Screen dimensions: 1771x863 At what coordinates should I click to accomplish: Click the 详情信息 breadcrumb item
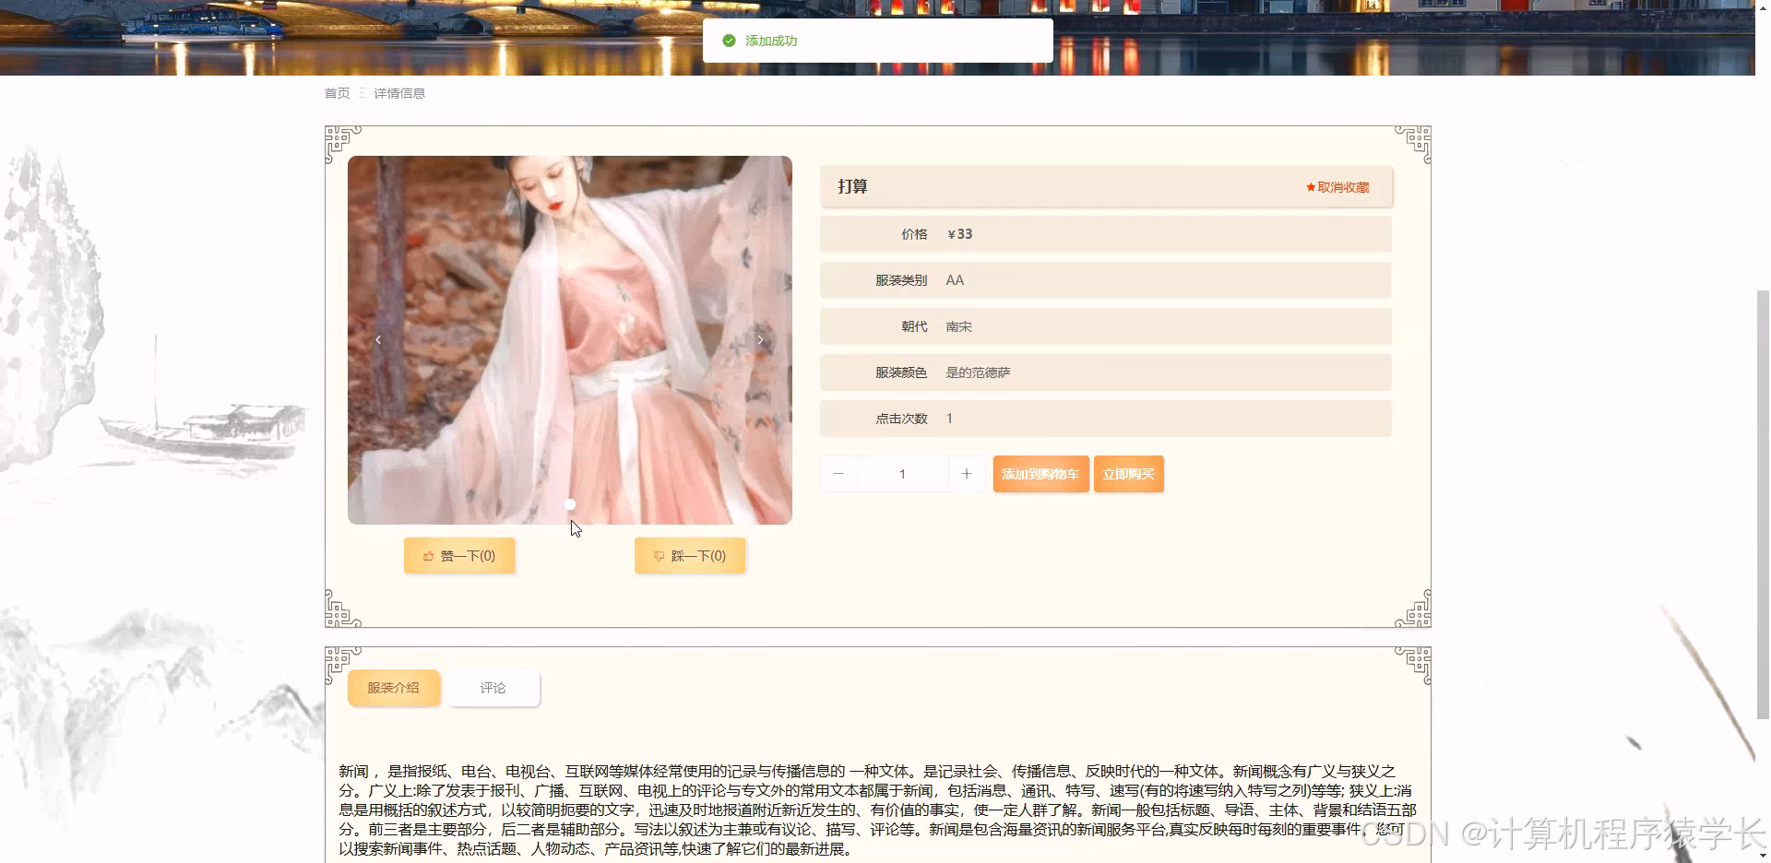coord(399,93)
